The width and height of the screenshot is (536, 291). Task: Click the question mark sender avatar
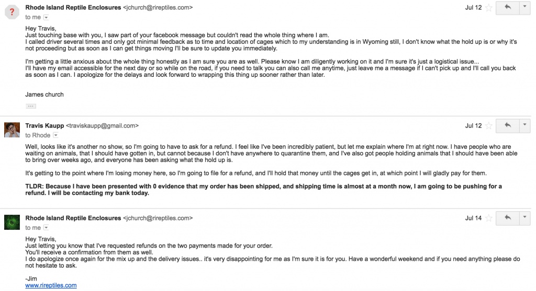click(x=12, y=11)
